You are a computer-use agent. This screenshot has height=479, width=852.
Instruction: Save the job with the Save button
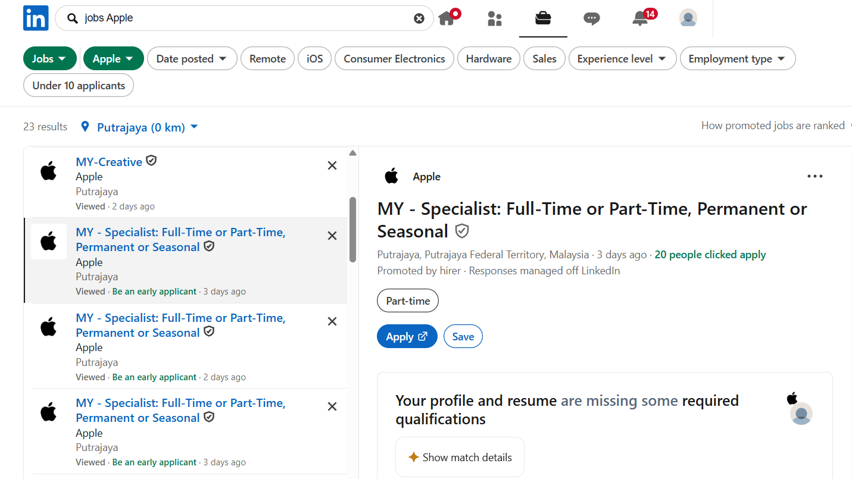tap(463, 337)
